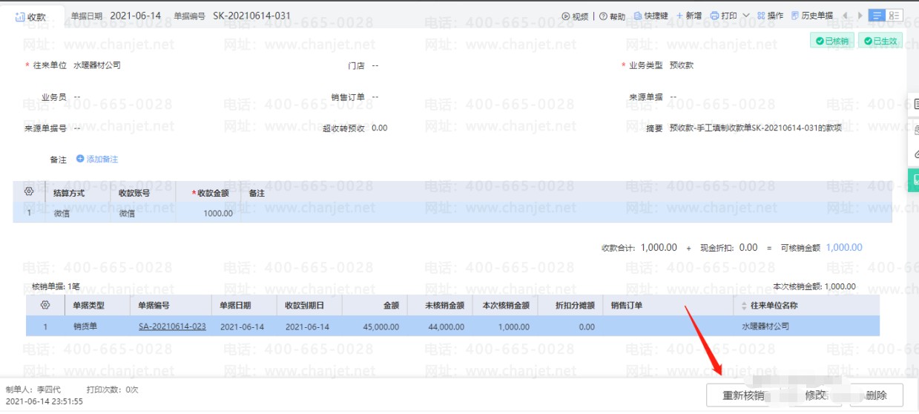The image size is (919, 414).
Task: Click the 核销单据: 1笔 label
Action: pos(56,286)
